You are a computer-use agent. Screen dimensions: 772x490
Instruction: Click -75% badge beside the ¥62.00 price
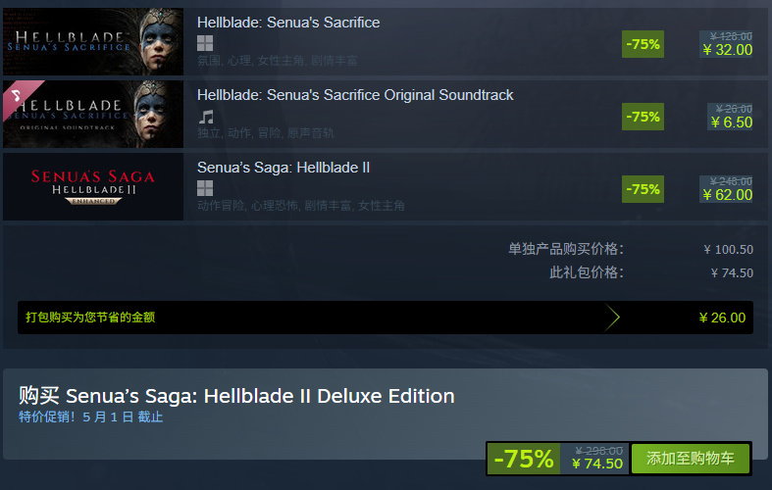point(643,188)
